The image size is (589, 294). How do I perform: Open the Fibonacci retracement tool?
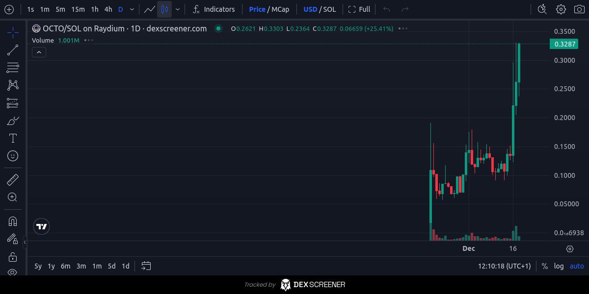click(x=13, y=68)
